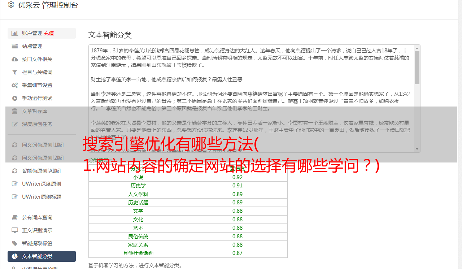The width and height of the screenshot is (462, 269).
Task: Click the 0.91 confidence value
Action: point(237,186)
